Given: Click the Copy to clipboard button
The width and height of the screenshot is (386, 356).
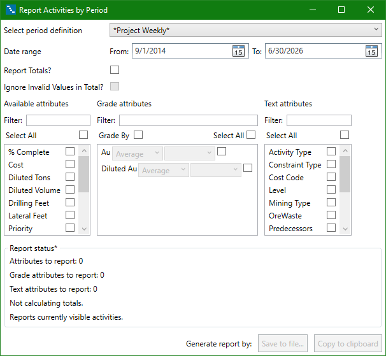Looking at the screenshot, I should (x=347, y=344).
